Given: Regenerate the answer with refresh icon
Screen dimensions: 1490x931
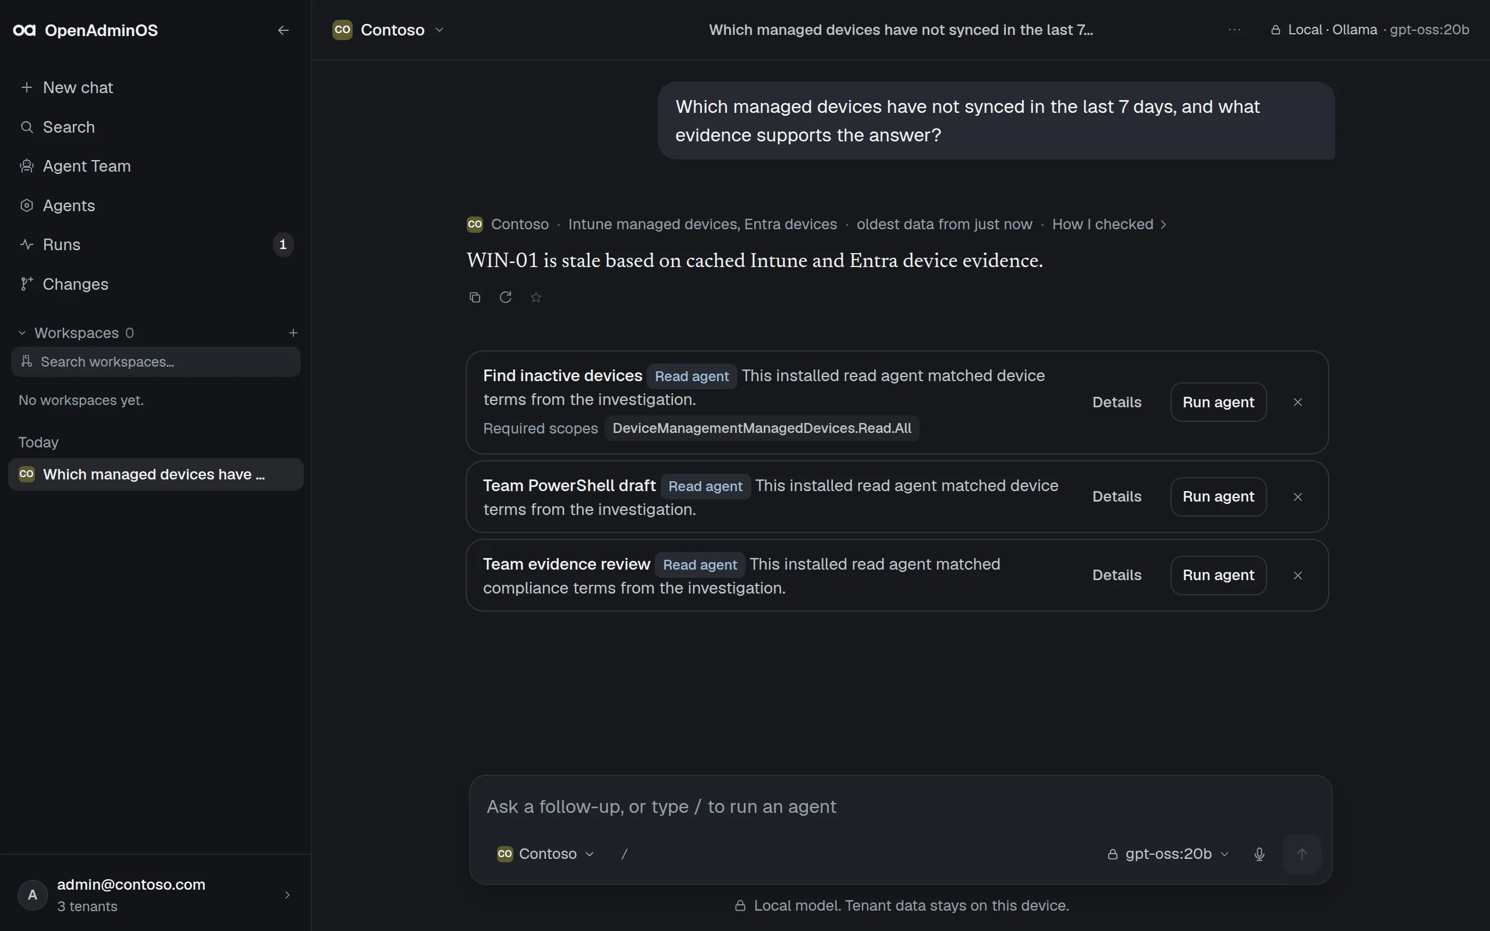Looking at the screenshot, I should point(505,297).
